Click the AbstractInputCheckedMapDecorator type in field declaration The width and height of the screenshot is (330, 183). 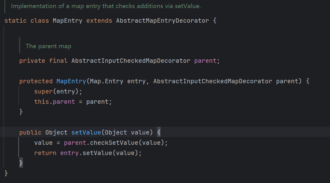click(131, 61)
